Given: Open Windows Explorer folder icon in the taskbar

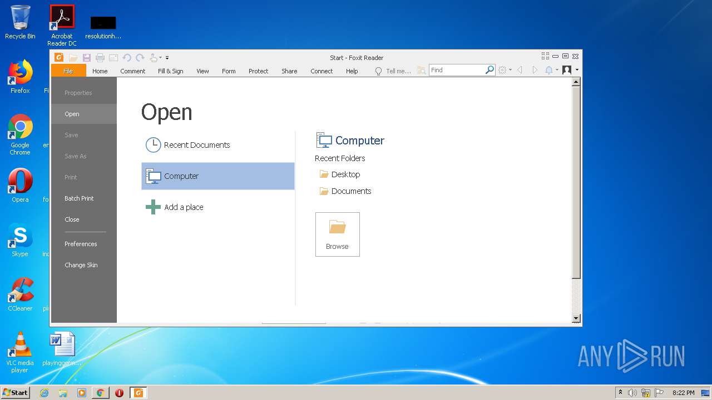Looking at the screenshot, I should pos(63,393).
